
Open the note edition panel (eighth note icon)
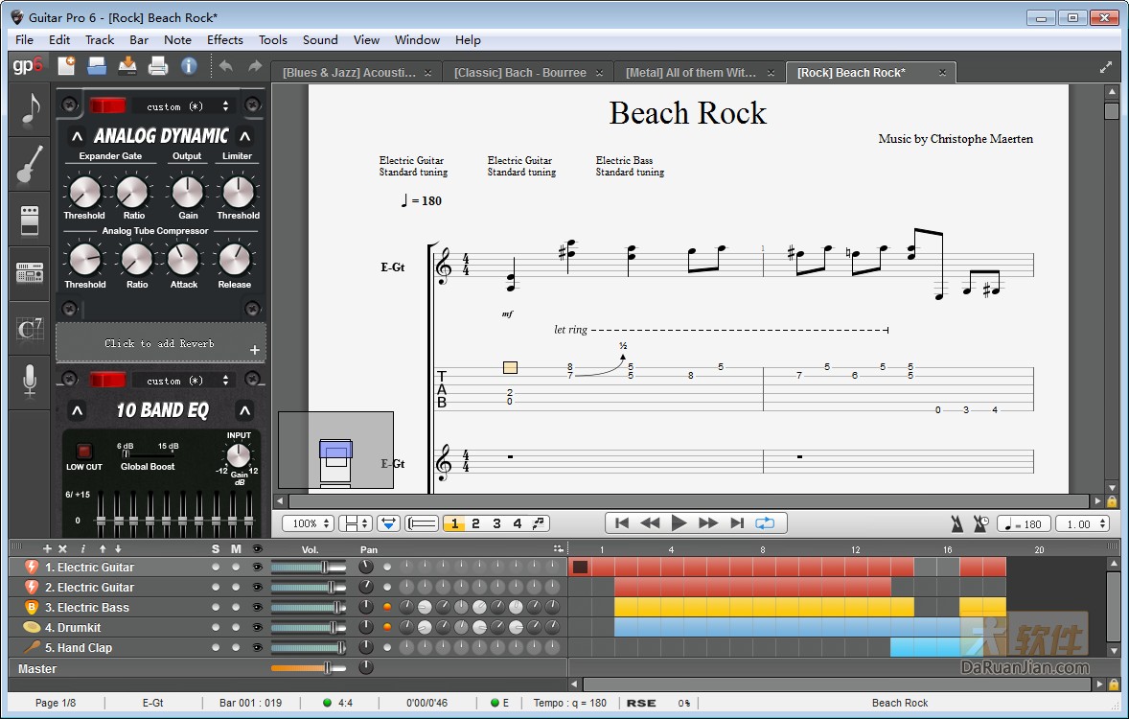pos(30,110)
